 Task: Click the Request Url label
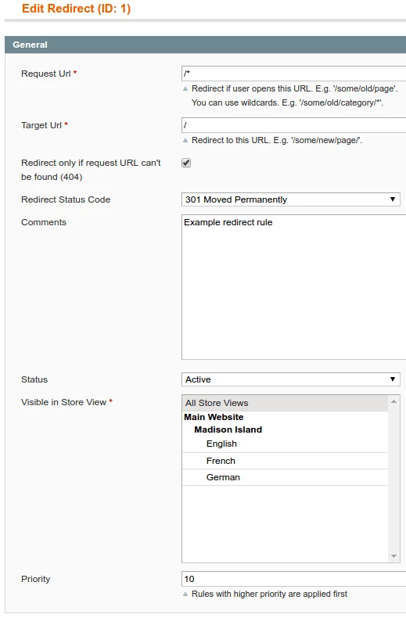45,74
